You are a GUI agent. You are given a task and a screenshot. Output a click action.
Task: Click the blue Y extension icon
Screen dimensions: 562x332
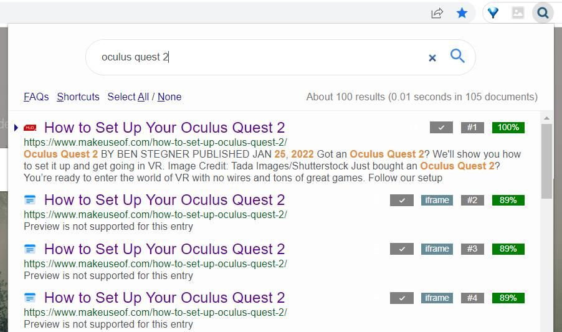coord(493,12)
